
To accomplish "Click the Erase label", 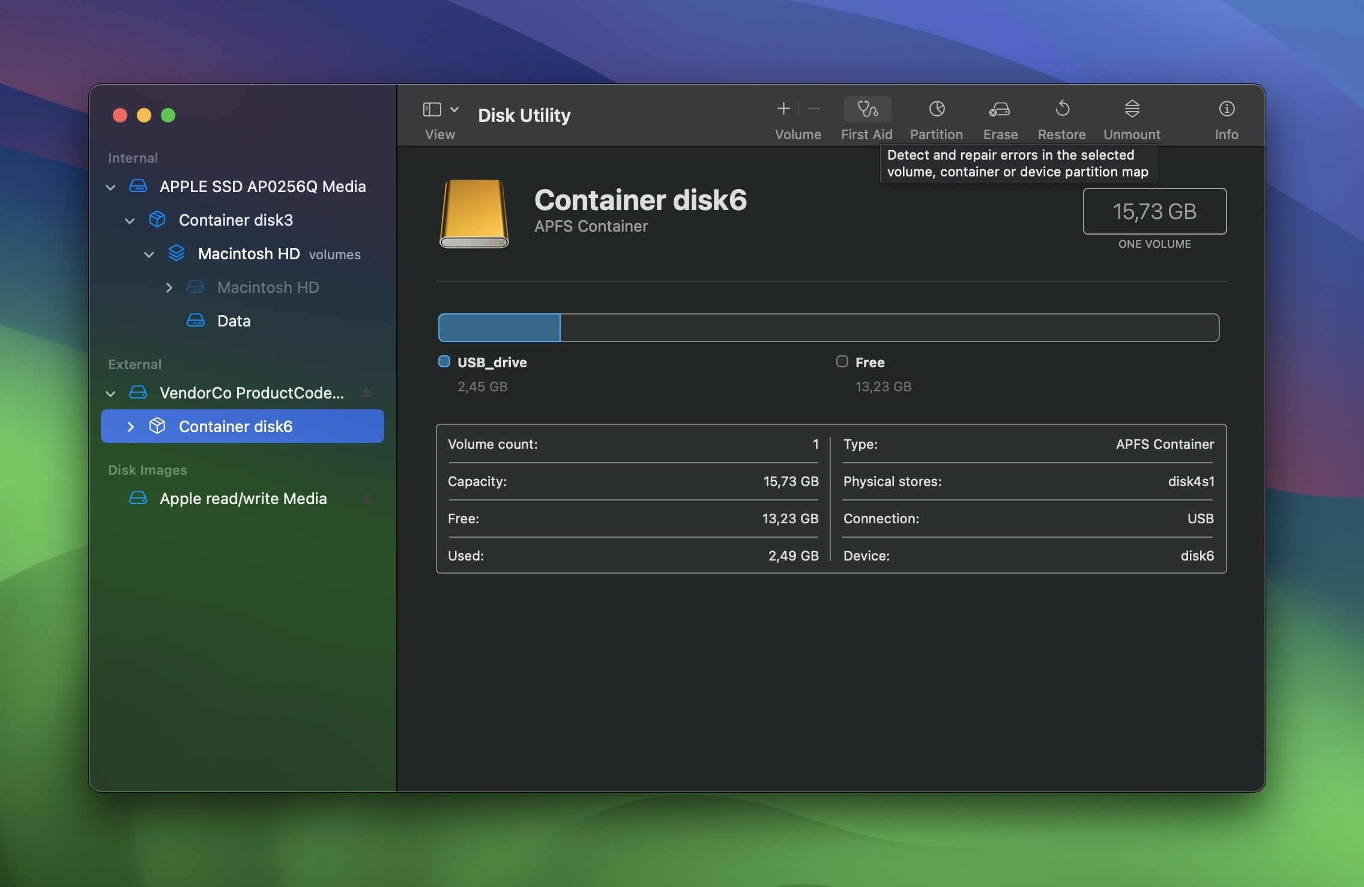I will pos(1000,134).
